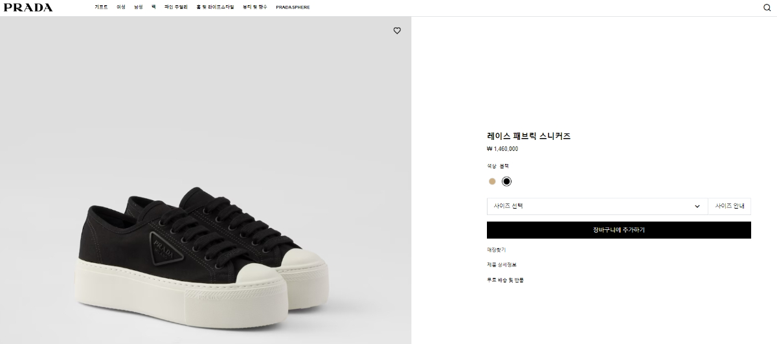This screenshot has width=777, height=344.
Task: Click the size dropdown chevron arrow
Action: pyautogui.click(x=697, y=207)
